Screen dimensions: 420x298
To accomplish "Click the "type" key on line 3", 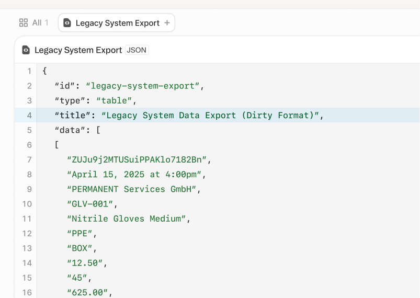I will click(70, 100).
